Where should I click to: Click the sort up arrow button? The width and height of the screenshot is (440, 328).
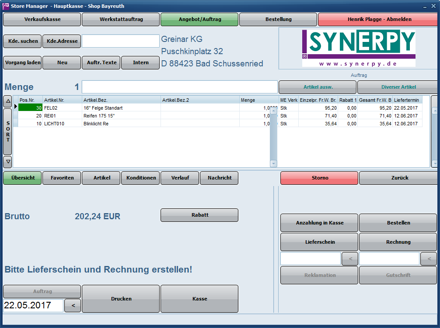click(7, 101)
